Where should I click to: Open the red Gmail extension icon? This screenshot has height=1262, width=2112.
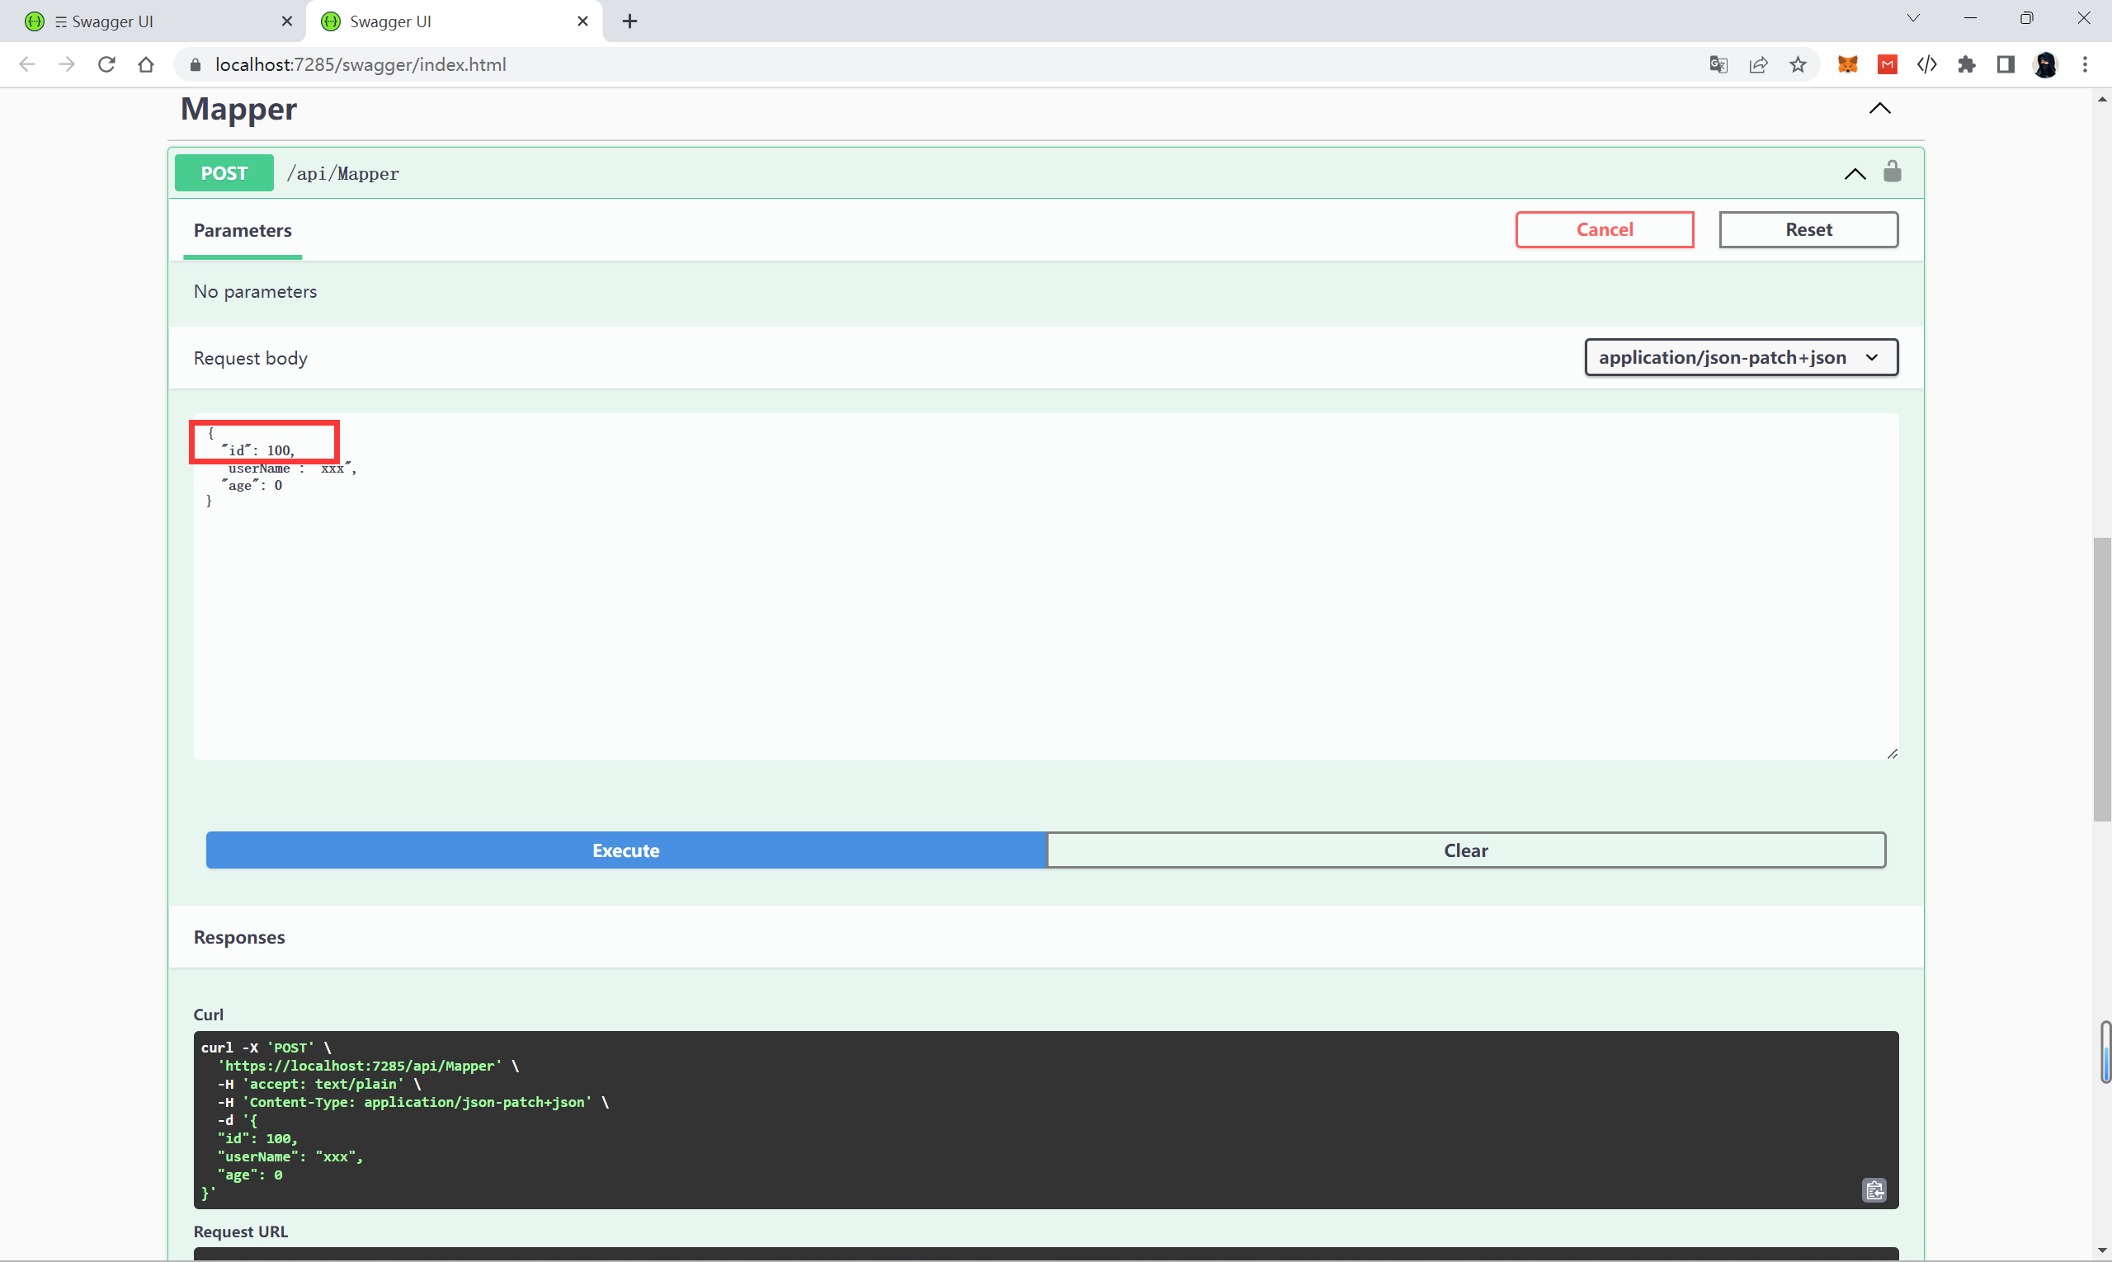coord(1887,64)
